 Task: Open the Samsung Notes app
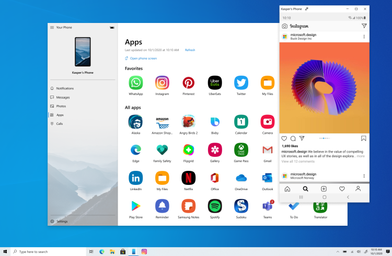tap(189, 206)
